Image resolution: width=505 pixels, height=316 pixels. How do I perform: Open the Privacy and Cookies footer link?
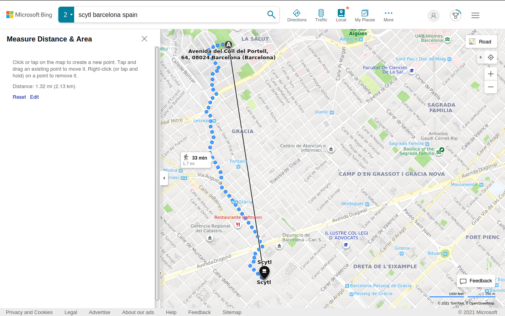click(x=29, y=312)
